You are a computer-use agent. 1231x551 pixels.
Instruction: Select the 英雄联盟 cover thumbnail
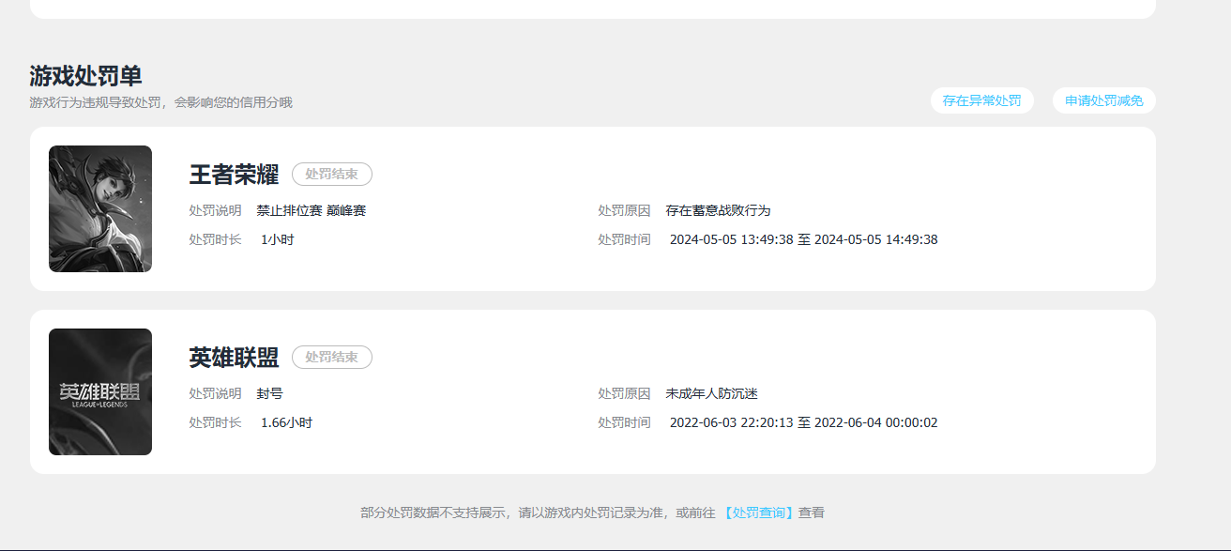coord(100,391)
